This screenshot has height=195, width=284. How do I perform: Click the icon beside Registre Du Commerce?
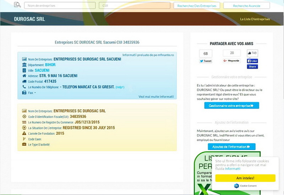tap(24, 122)
